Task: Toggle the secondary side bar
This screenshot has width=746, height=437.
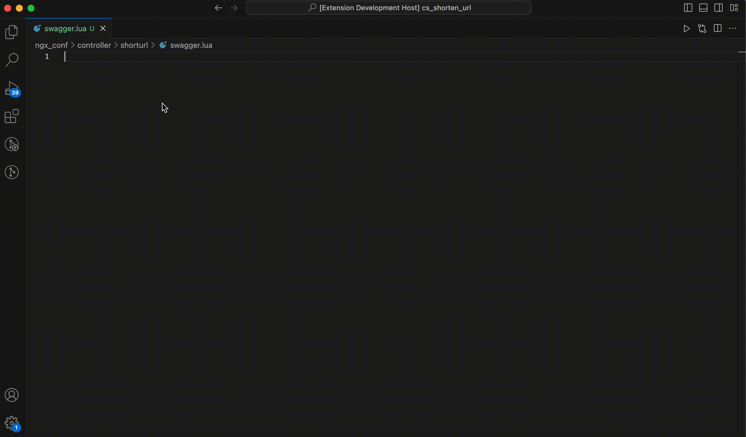Action: pos(719,8)
